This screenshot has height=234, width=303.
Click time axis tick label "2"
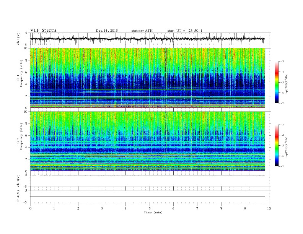pos(78,208)
